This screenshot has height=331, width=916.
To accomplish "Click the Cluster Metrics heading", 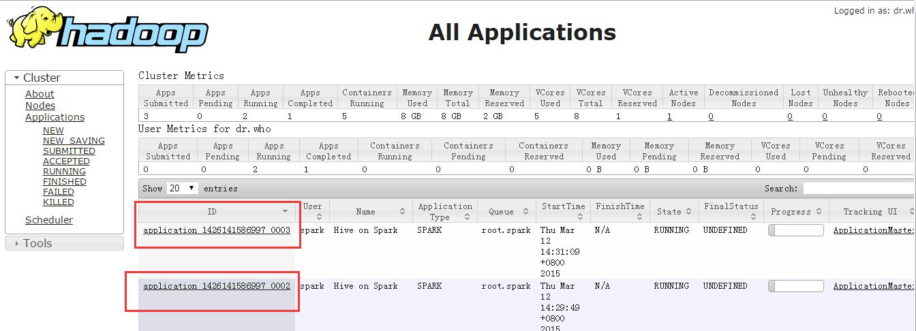I will [181, 76].
